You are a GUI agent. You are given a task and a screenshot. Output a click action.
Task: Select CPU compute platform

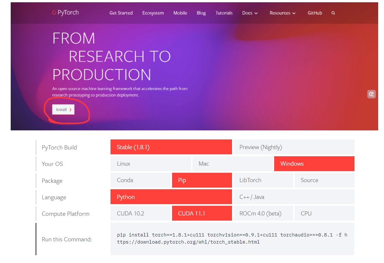click(324, 213)
